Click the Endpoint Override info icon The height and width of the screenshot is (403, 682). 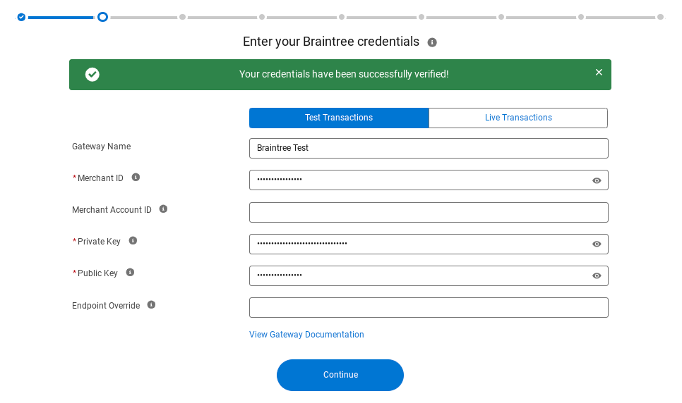pyautogui.click(x=151, y=305)
